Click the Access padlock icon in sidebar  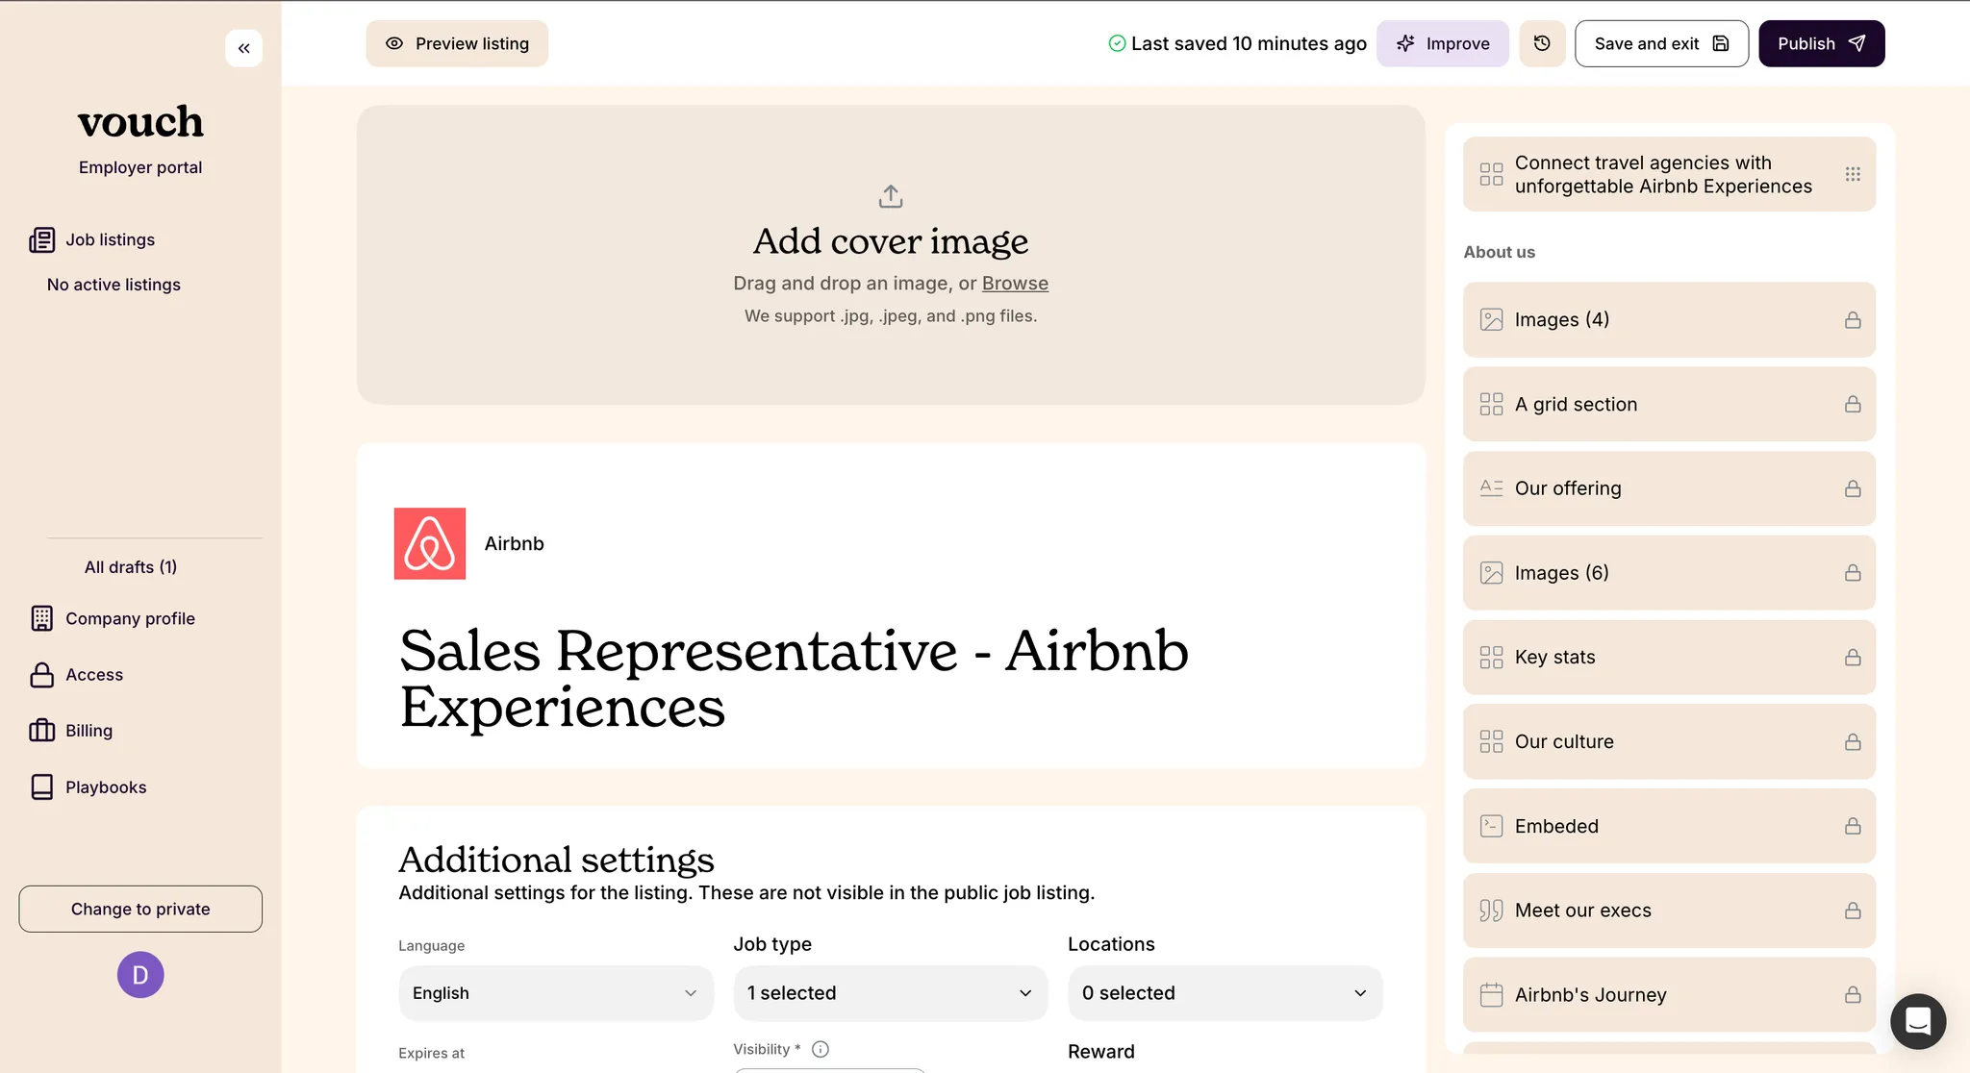point(42,675)
